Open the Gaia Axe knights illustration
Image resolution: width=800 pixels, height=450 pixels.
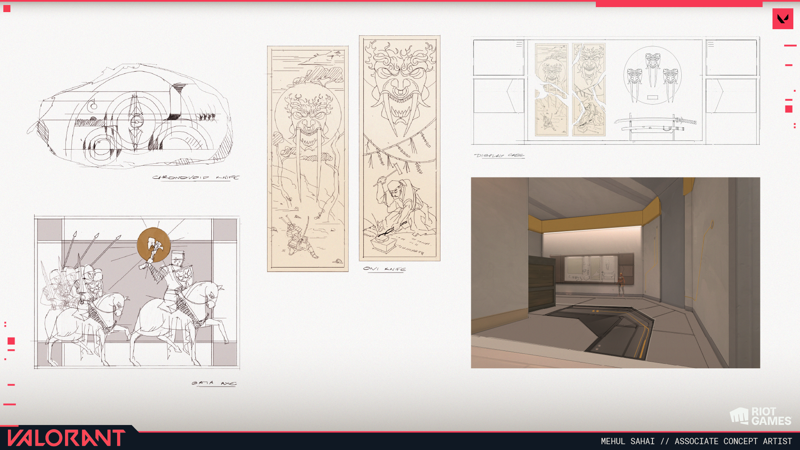click(137, 292)
